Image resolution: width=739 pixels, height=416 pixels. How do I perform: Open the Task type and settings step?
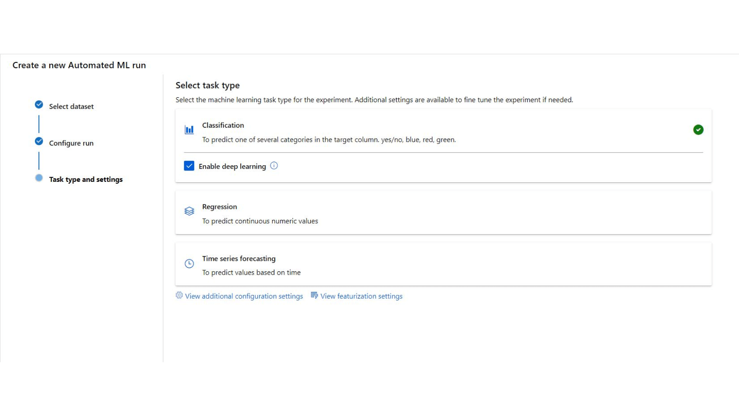click(x=86, y=179)
